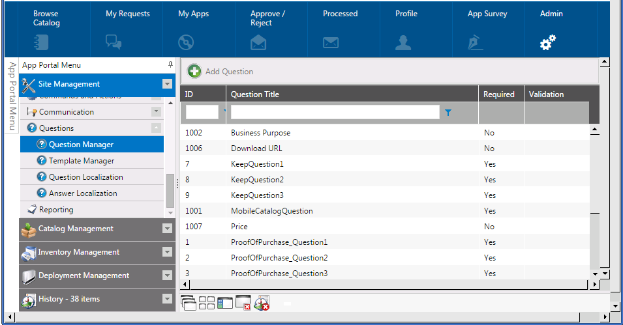The width and height of the screenshot is (623, 325).
Task: Open the My Requests tab
Action: coord(128,14)
